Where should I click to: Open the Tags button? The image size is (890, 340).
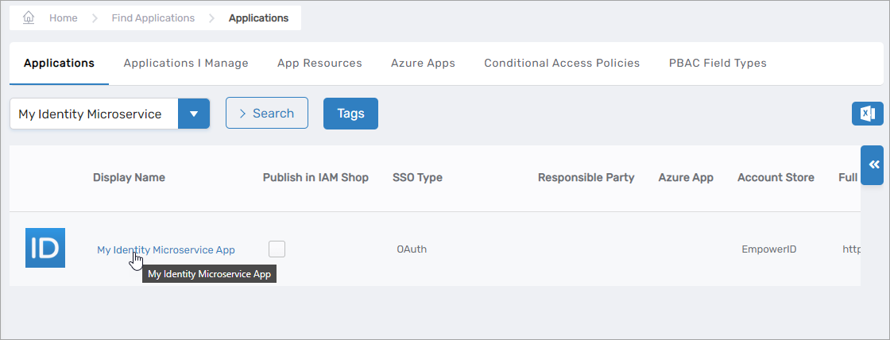(350, 114)
